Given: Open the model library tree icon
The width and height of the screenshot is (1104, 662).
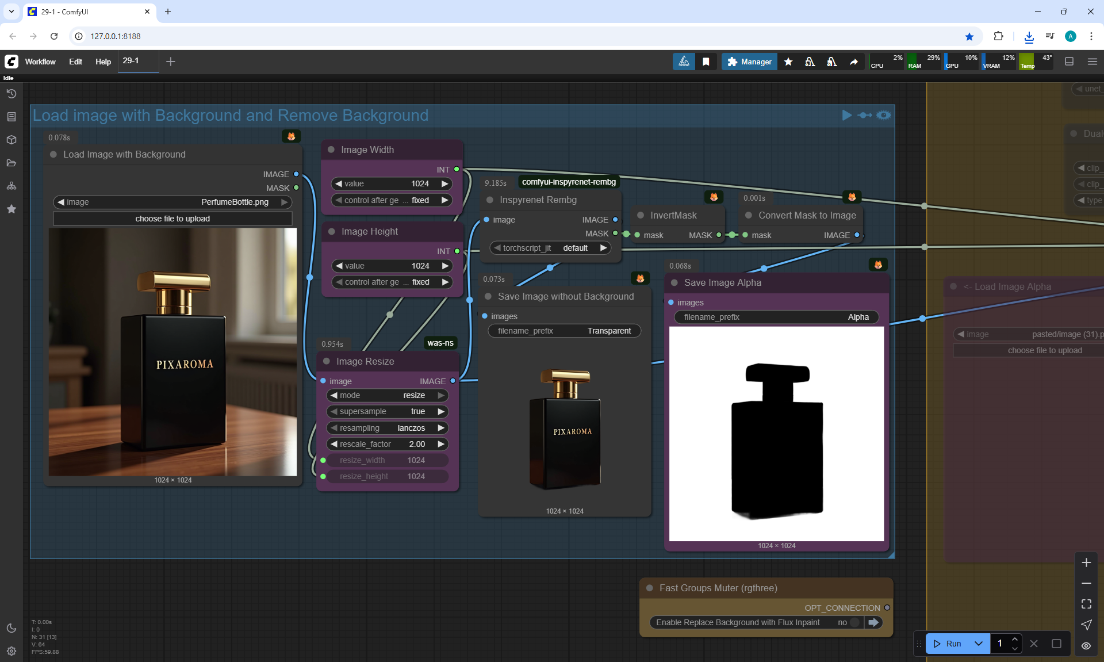Looking at the screenshot, I should 11,186.
